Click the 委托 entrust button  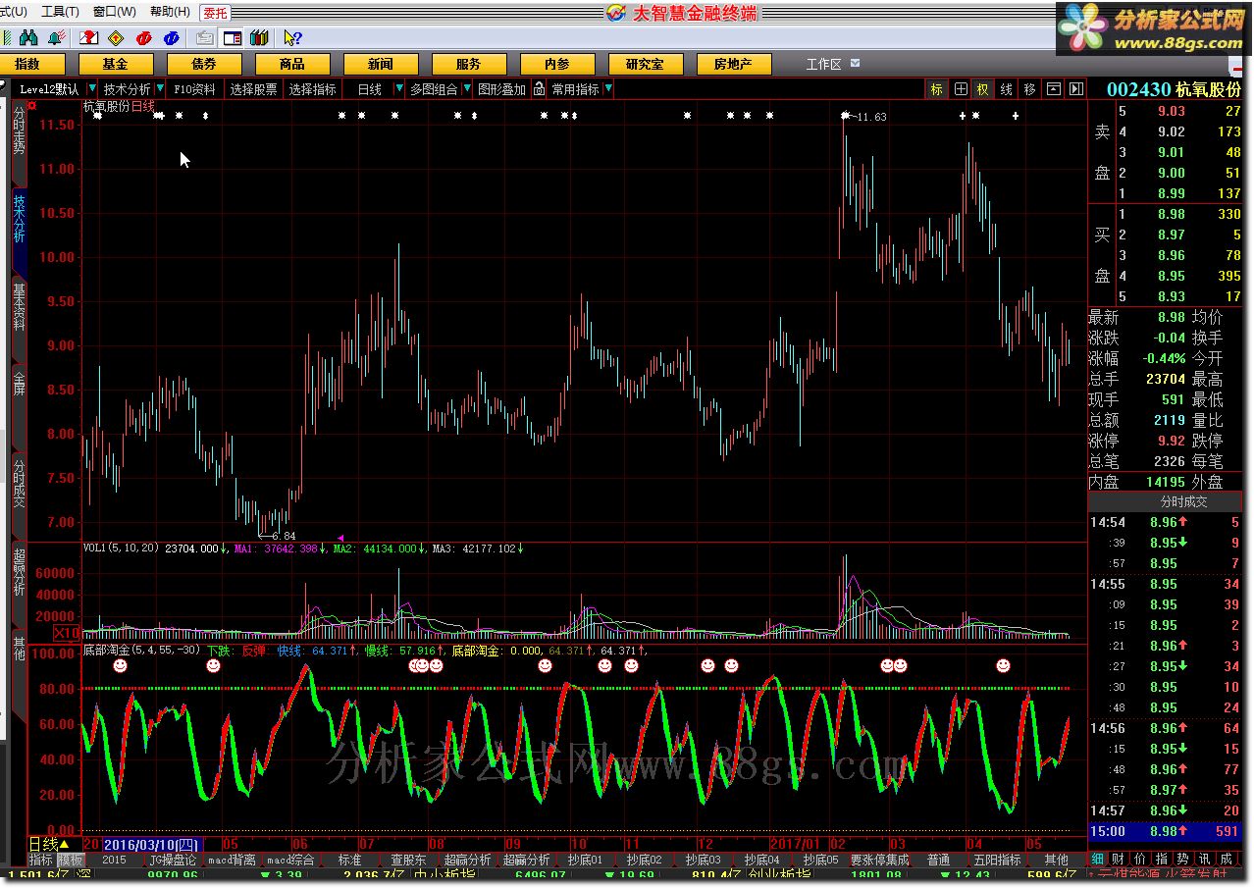pyautogui.click(x=215, y=13)
